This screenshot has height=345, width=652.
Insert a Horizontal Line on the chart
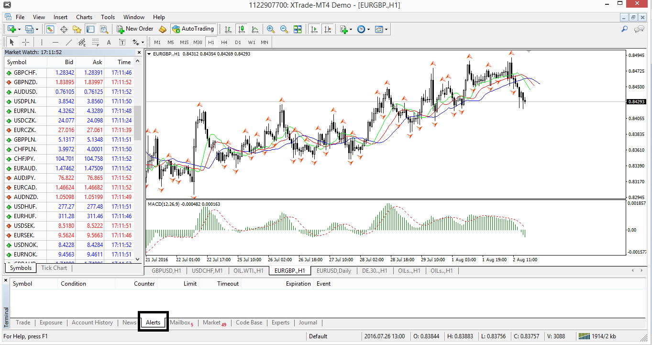[x=55, y=42]
